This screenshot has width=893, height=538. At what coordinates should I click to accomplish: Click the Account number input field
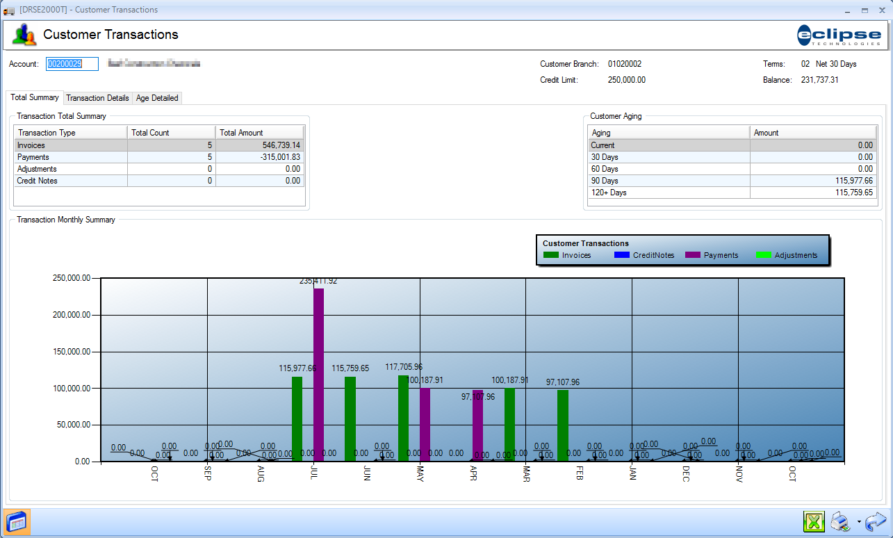pyautogui.click(x=72, y=64)
